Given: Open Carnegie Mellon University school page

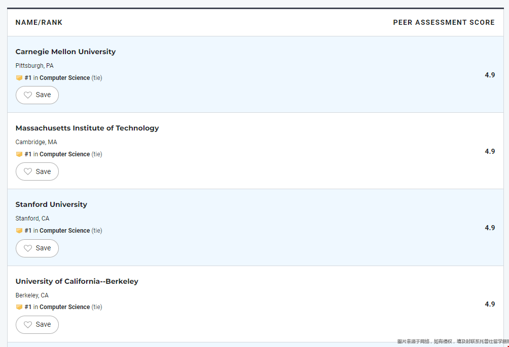Looking at the screenshot, I should coord(65,52).
